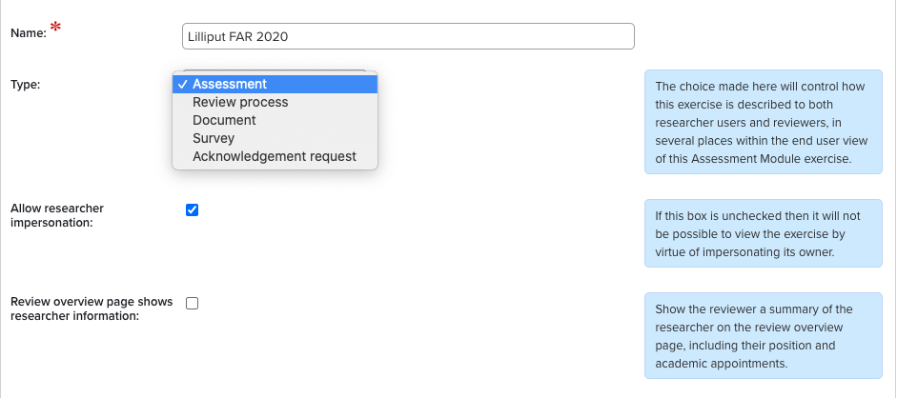Click the Name field label
Image resolution: width=897 pixels, height=398 pixels.
click(29, 34)
